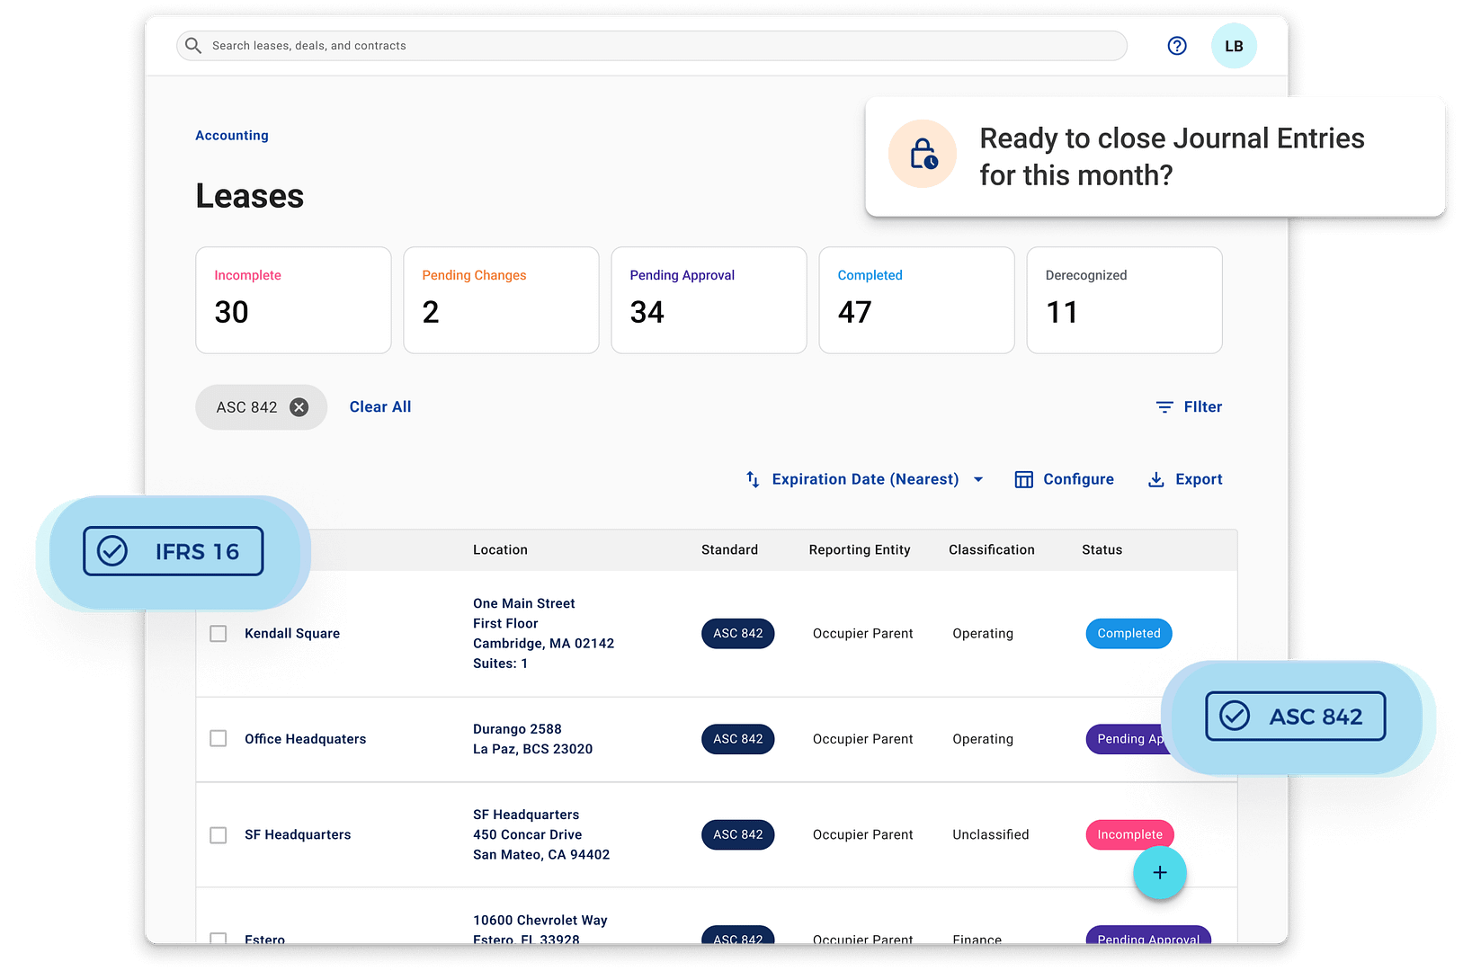Expand the Expiration Date sort dropdown arrow
Image resolution: width=1472 pixels, height=971 pixels.
978,479
